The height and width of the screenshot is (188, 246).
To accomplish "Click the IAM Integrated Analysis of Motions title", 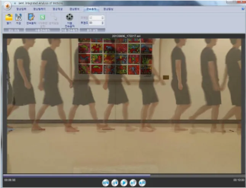I will pyautogui.click(x=41, y=3).
